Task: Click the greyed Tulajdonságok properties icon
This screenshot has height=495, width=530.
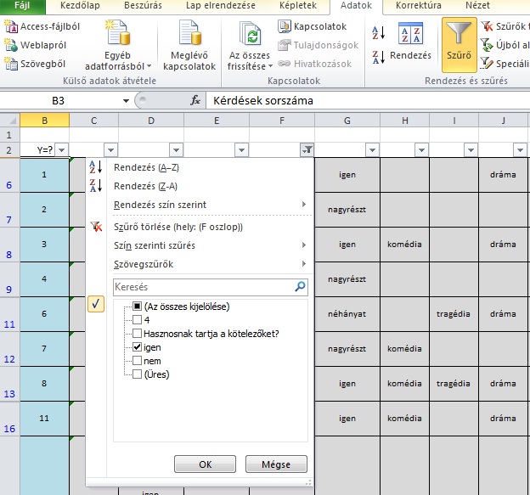Action: (x=285, y=45)
